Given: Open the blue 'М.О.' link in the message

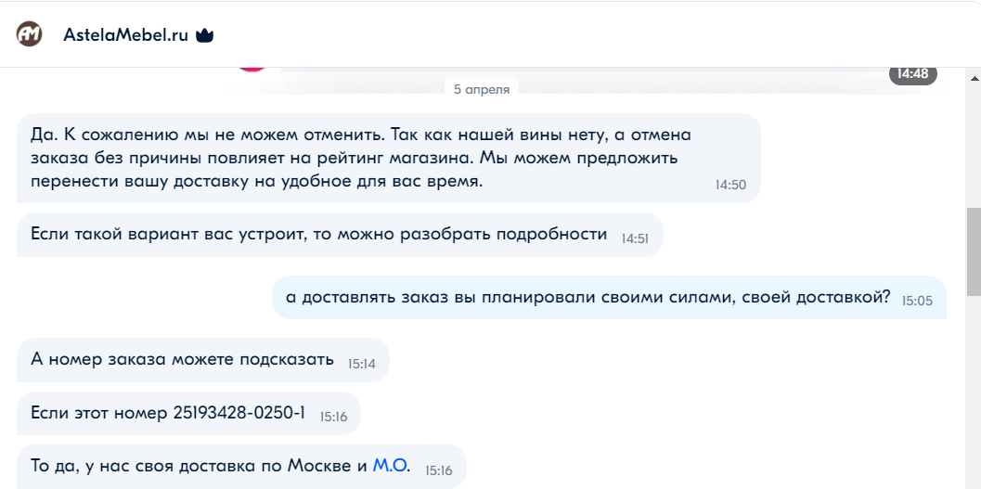Looking at the screenshot, I should 391,466.
